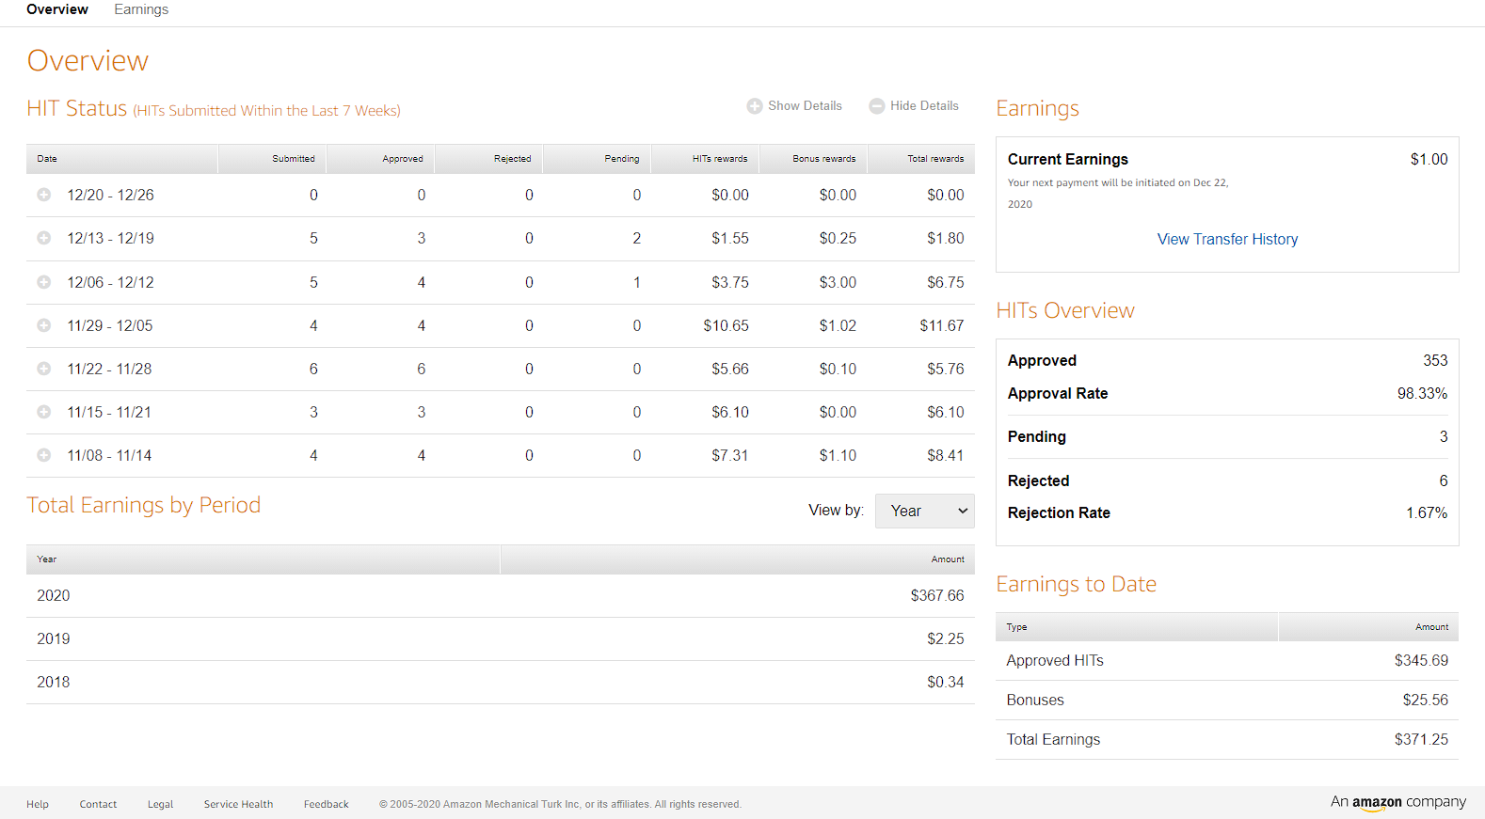Click the $2.25 amount for 2019
Screen dimensions: 1485x819
coord(946,638)
